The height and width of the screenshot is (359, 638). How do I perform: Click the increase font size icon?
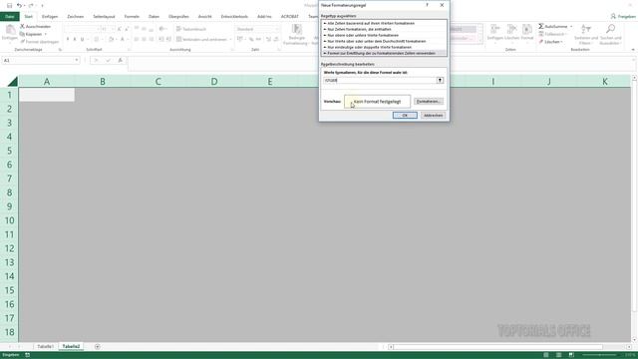coord(120,29)
